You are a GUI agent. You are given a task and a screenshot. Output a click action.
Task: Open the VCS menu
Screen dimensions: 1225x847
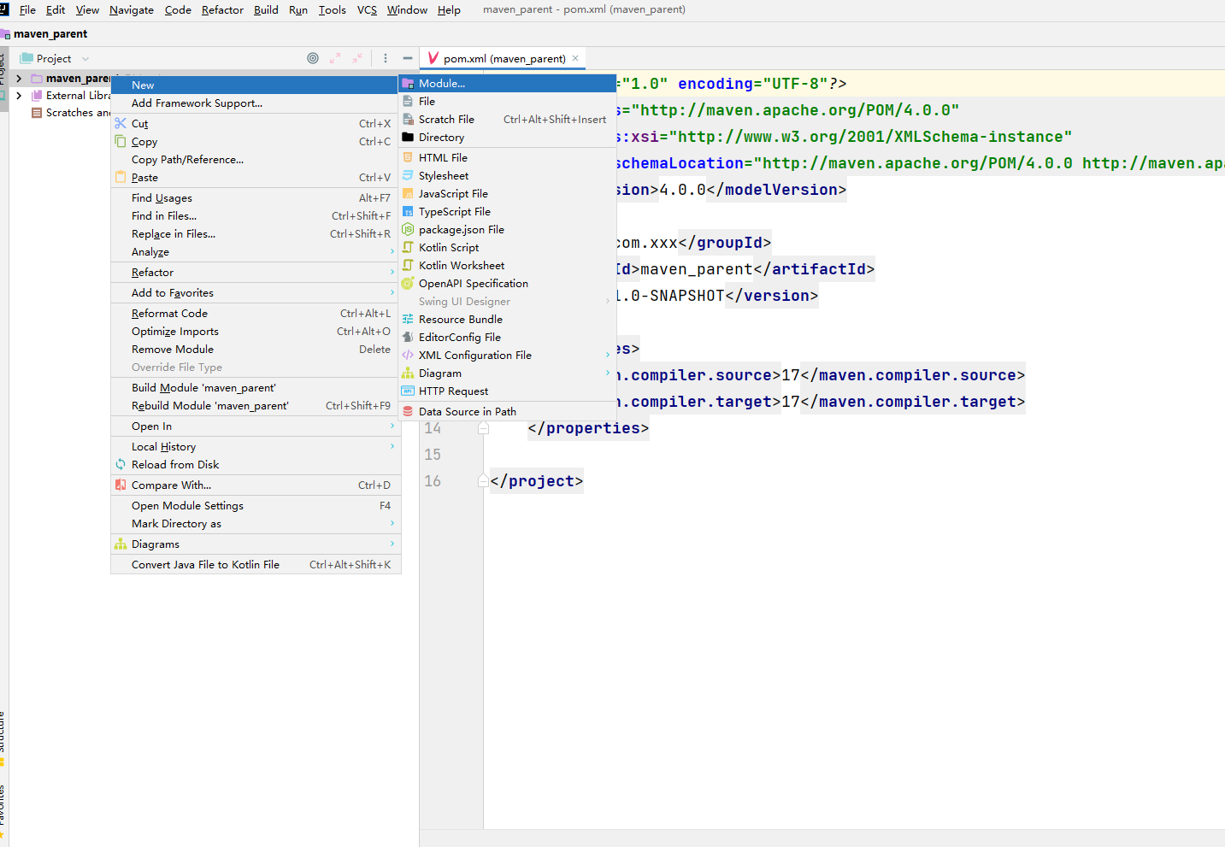click(367, 10)
